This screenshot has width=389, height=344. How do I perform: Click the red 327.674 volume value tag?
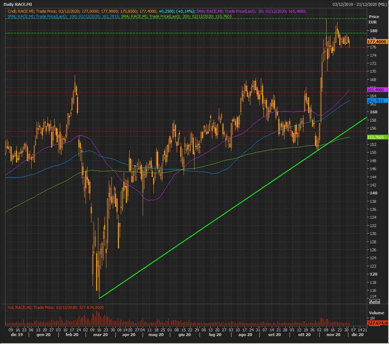(x=377, y=323)
